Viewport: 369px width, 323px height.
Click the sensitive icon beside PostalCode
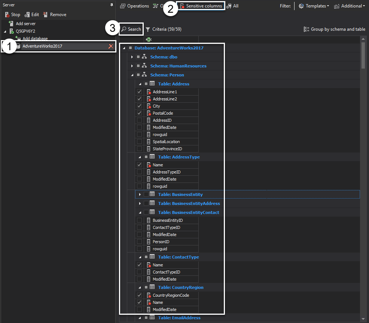click(x=149, y=113)
